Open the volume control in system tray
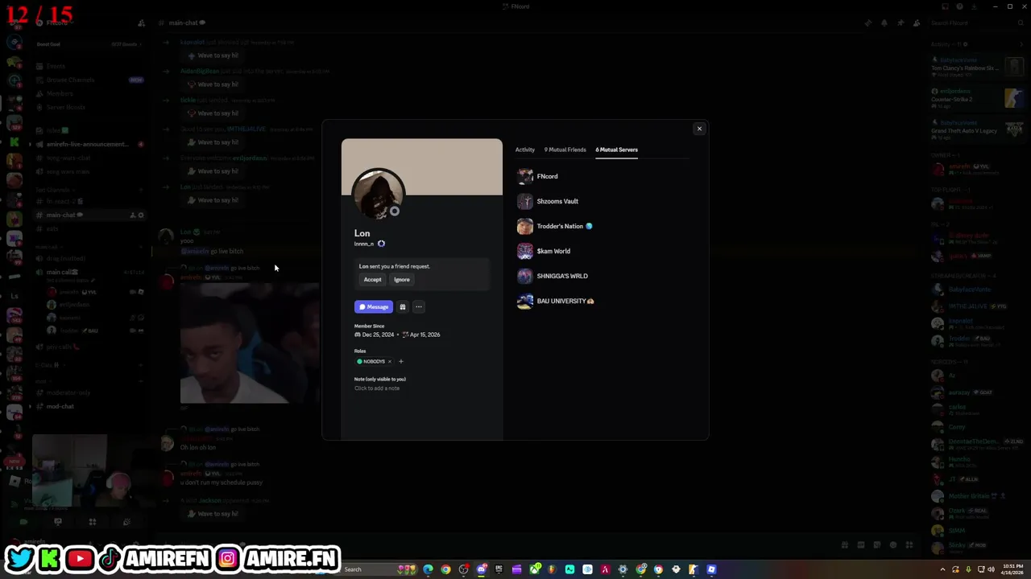 pyautogui.click(x=991, y=569)
